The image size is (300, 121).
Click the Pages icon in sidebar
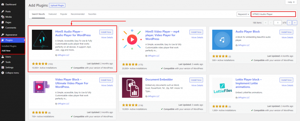pos(3,22)
